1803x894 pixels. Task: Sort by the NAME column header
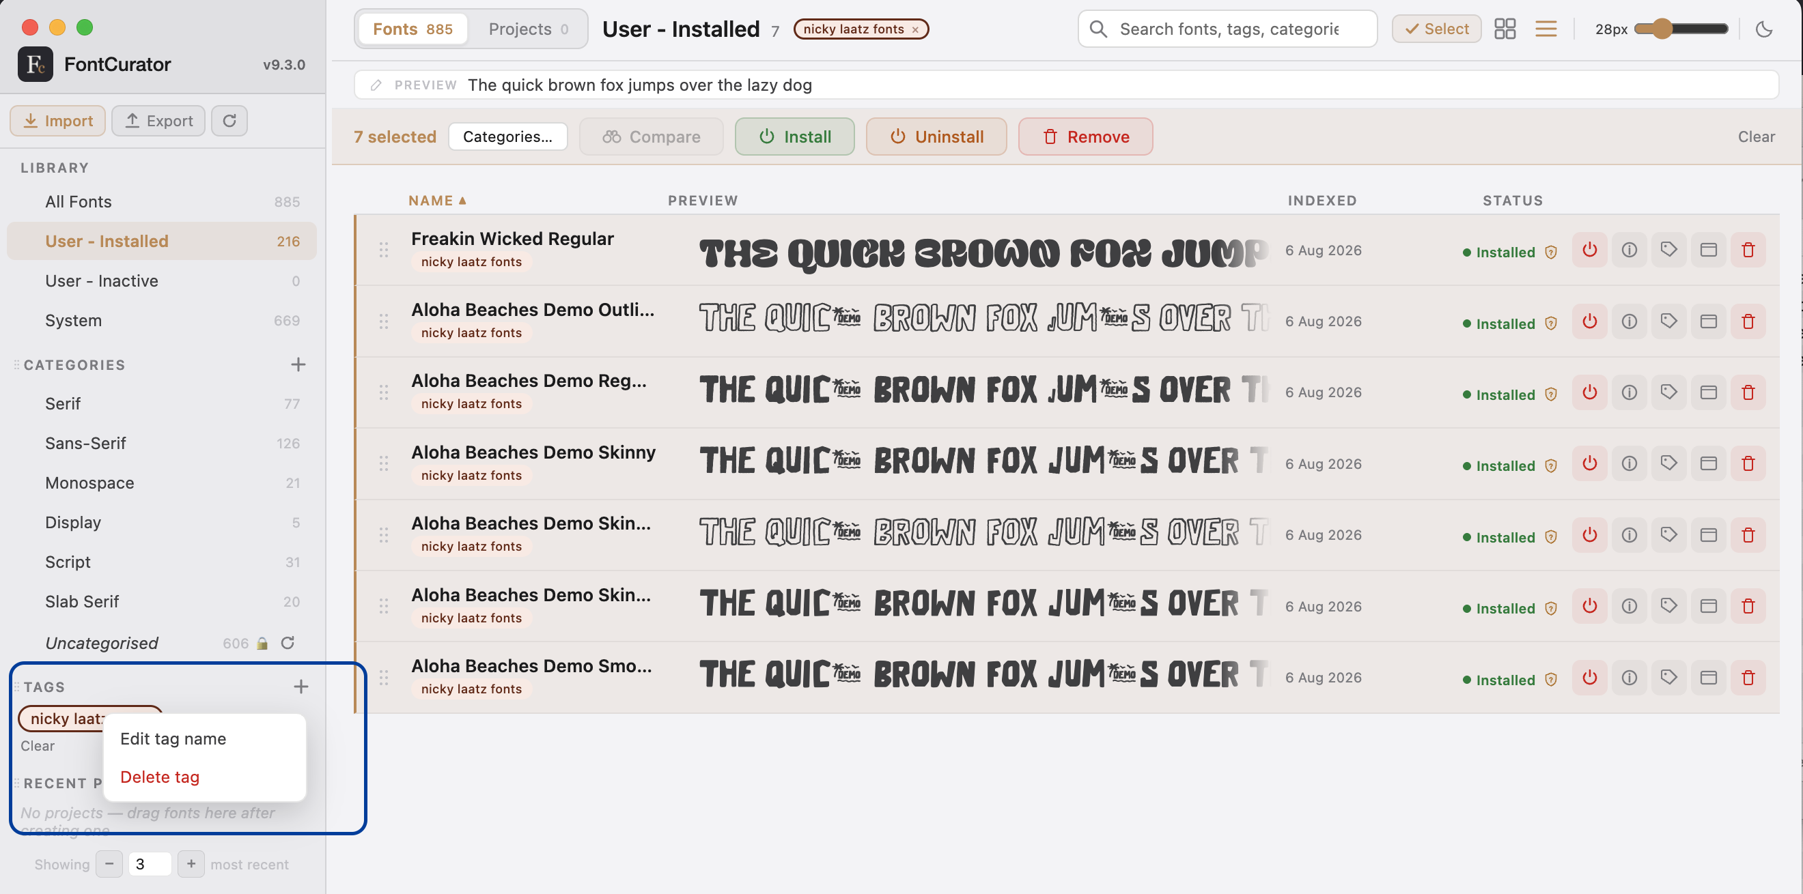pyautogui.click(x=438, y=201)
